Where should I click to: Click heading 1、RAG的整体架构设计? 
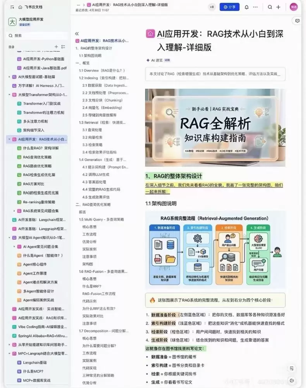[174, 176]
